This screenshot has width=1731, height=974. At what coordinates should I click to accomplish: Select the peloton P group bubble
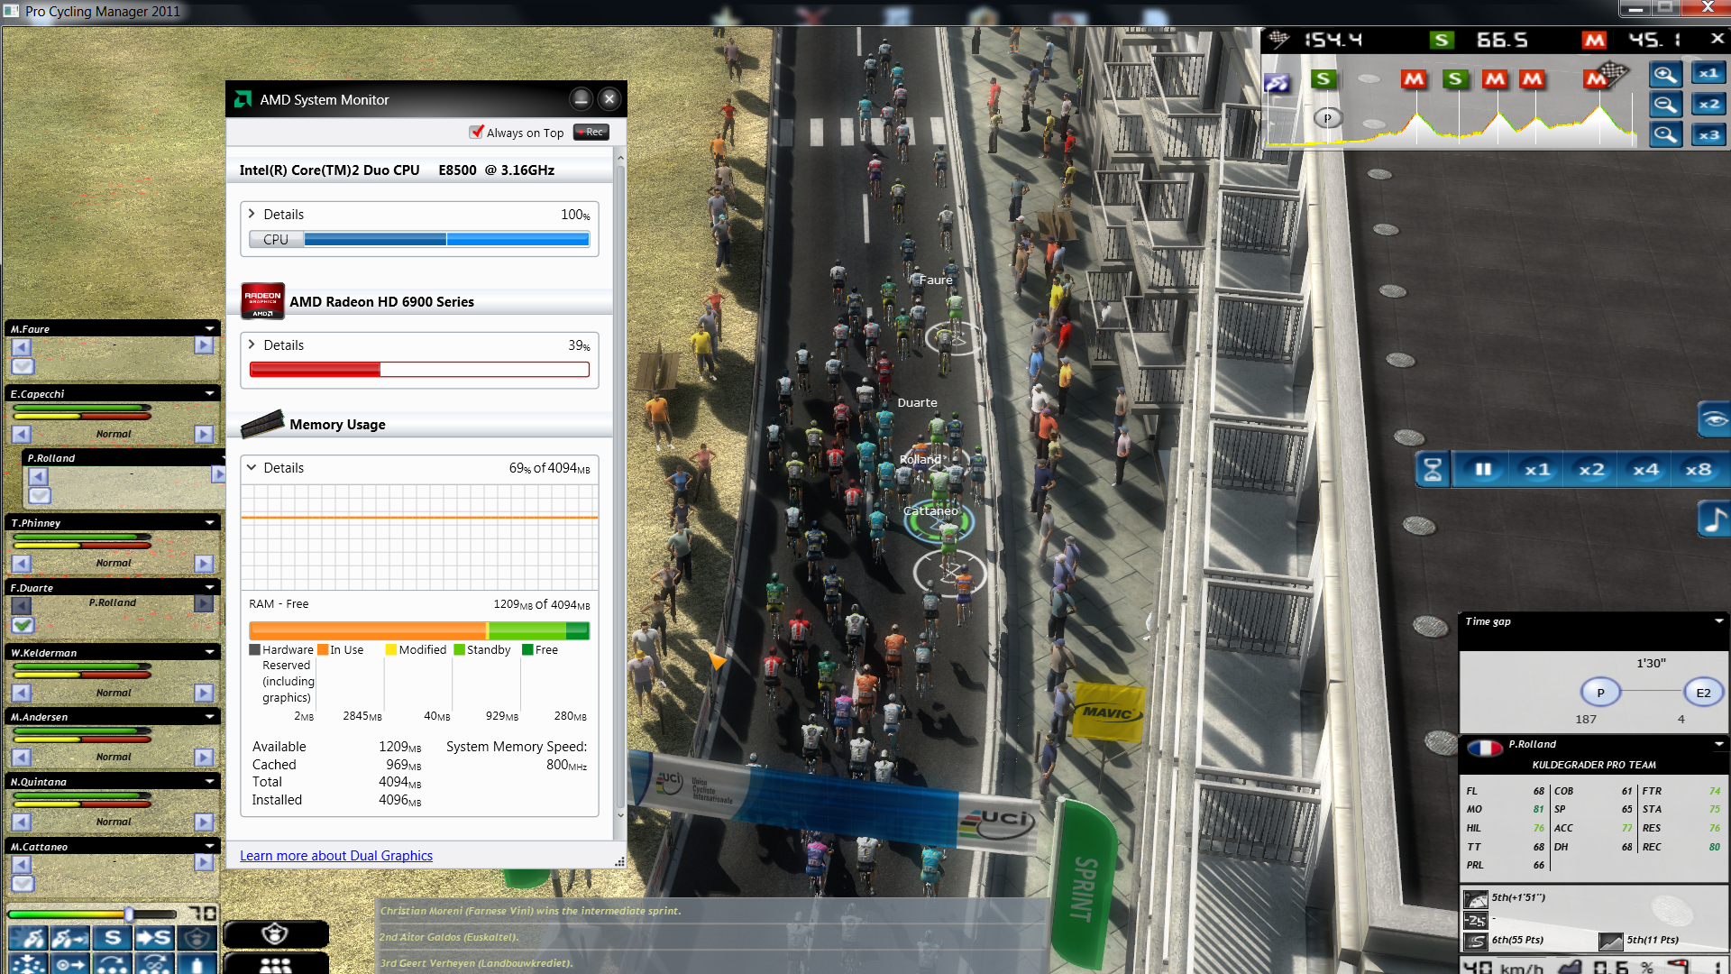pyautogui.click(x=1600, y=693)
